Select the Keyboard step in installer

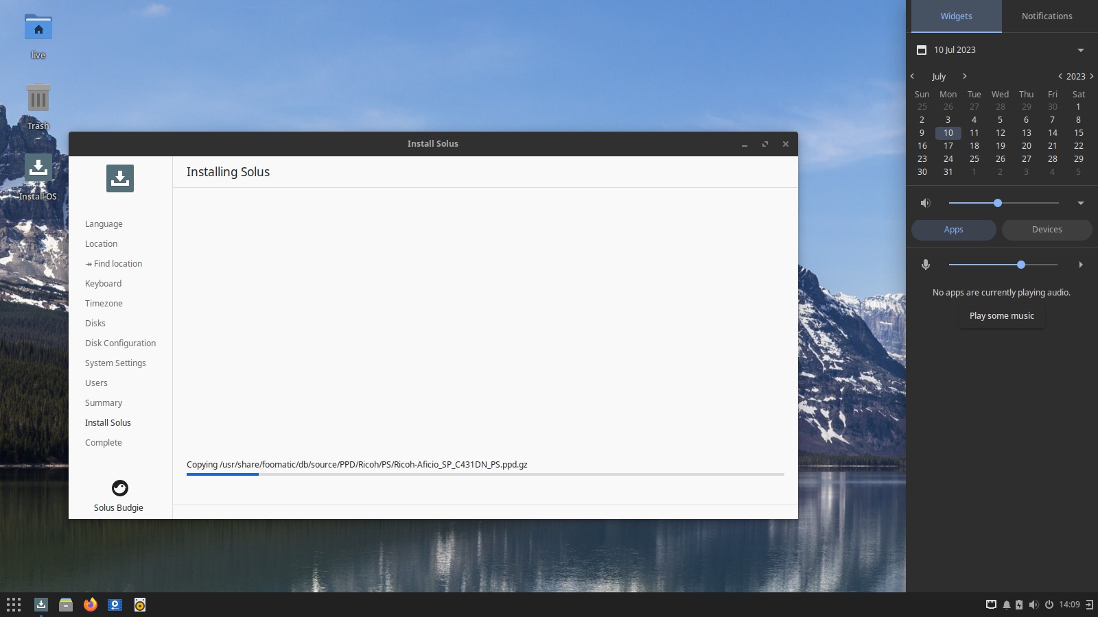point(103,284)
